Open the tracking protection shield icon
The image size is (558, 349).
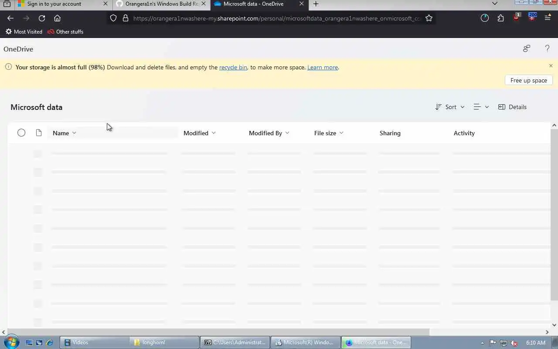pyautogui.click(x=113, y=18)
